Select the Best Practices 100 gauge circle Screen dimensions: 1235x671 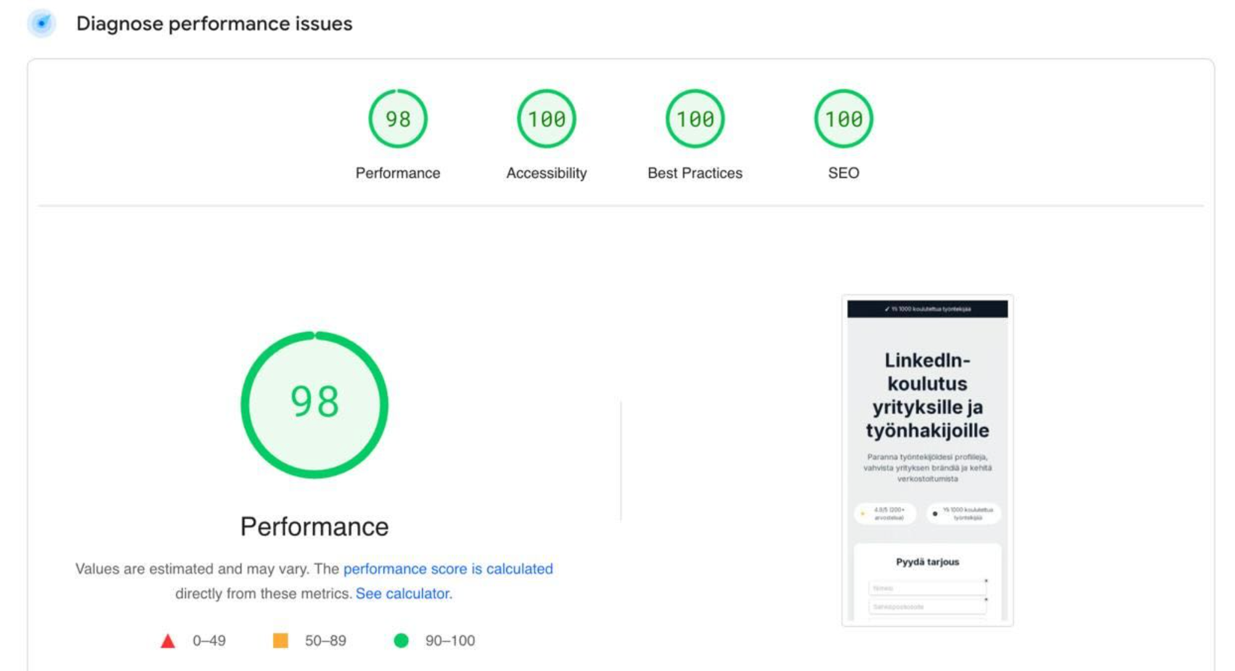coord(695,119)
